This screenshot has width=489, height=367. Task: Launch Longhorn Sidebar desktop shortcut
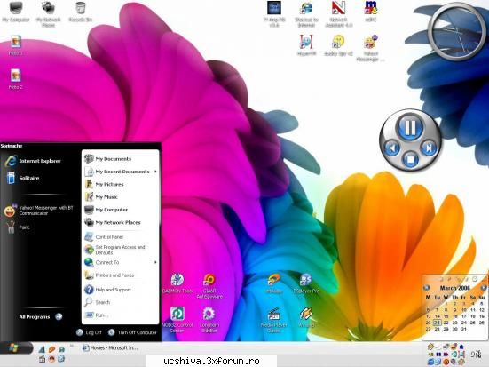click(209, 320)
